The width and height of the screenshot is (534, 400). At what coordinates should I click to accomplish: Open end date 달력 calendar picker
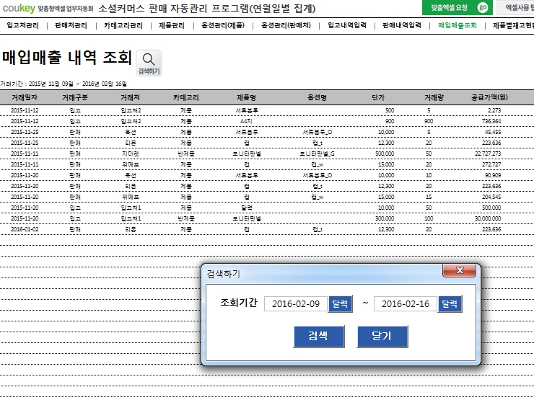pyautogui.click(x=450, y=303)
